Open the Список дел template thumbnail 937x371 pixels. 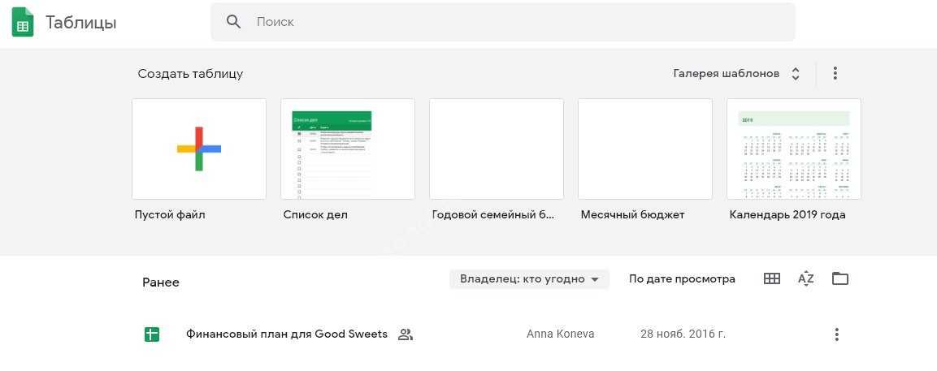348,149
